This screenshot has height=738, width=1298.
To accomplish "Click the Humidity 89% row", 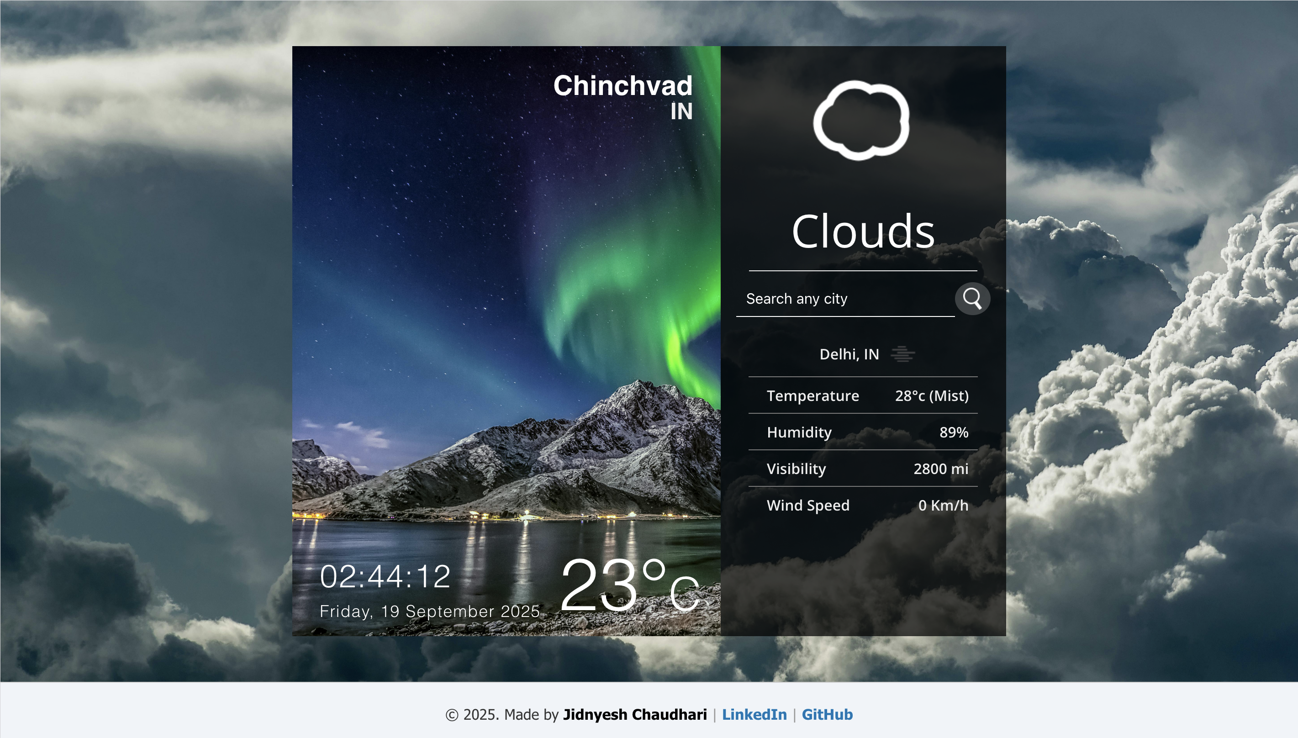I will pos(863,432).
